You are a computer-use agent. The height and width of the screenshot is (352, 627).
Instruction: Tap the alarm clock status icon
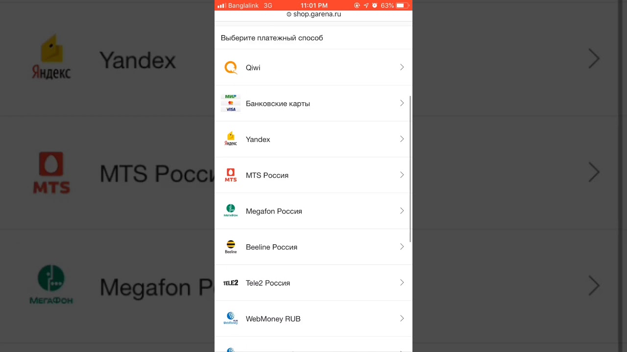[x=375, y=5]
